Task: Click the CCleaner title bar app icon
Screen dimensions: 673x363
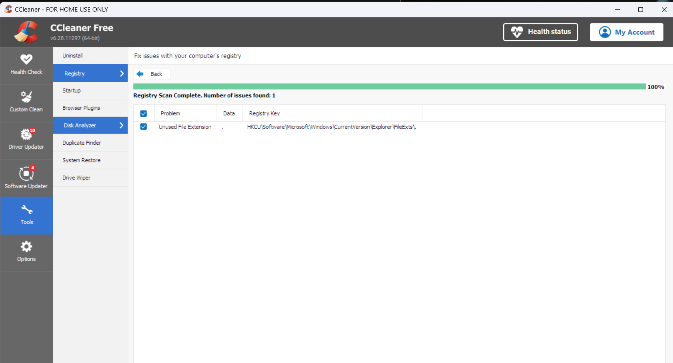Action: (8, 9)
